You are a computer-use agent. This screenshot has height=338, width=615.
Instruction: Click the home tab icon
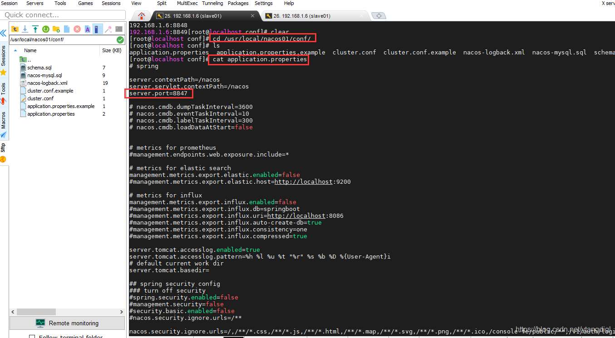point(142,16)
